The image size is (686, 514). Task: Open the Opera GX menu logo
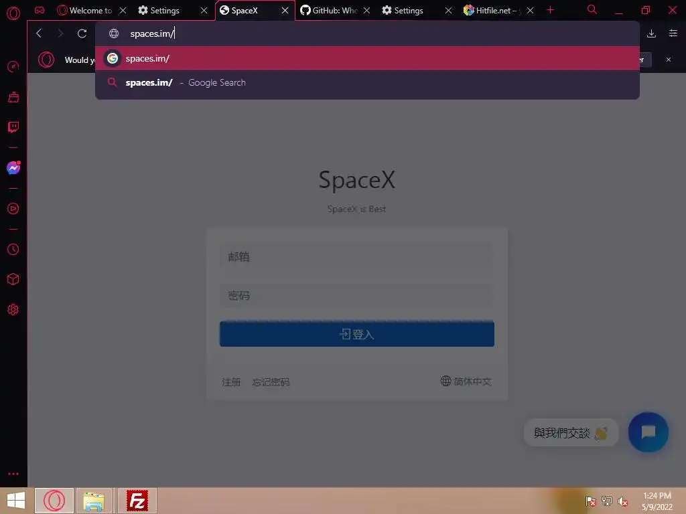[13, 13]
